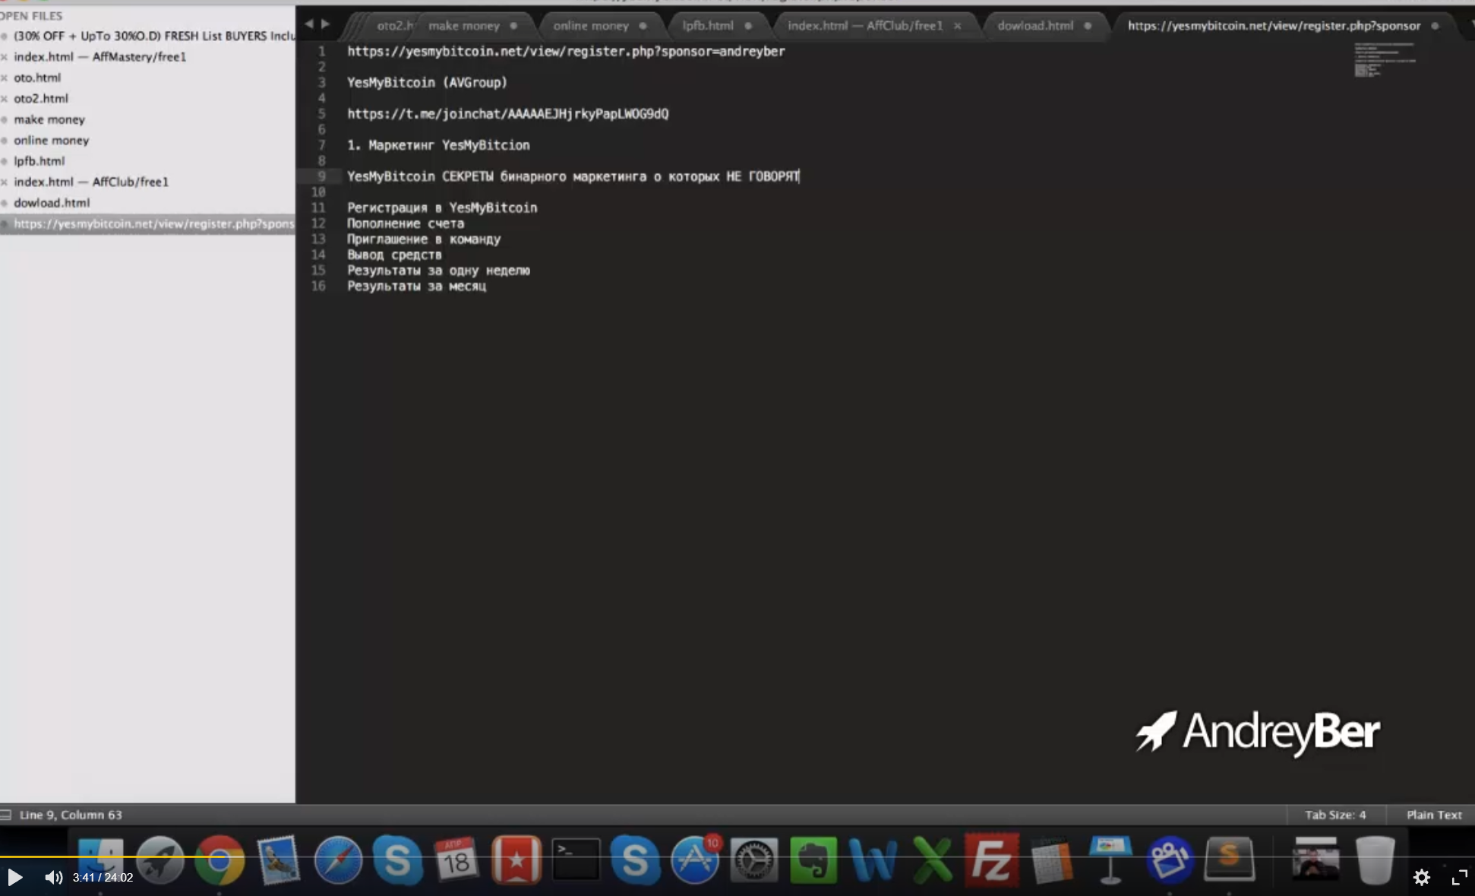The height and width of the screenshot is (896, 1475).
Task: Open Safari from the dock
Action: [338, 860]
